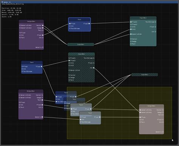Click Float output pin on solid teal InputBox
Image resolution: width=179 pixels, height=146 pixels.
(x=156, y=27)
